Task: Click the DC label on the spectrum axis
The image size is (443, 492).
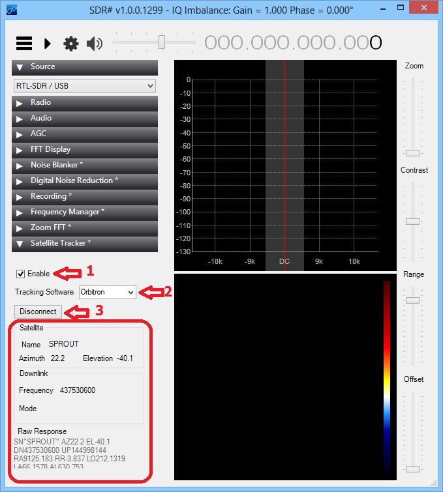Action: tap(284, 261)
